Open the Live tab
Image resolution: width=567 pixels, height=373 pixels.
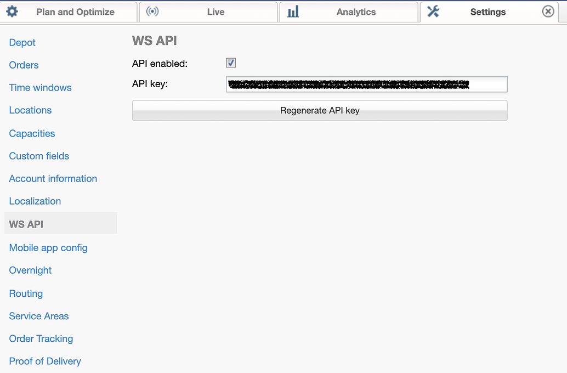tap(216, 12)
